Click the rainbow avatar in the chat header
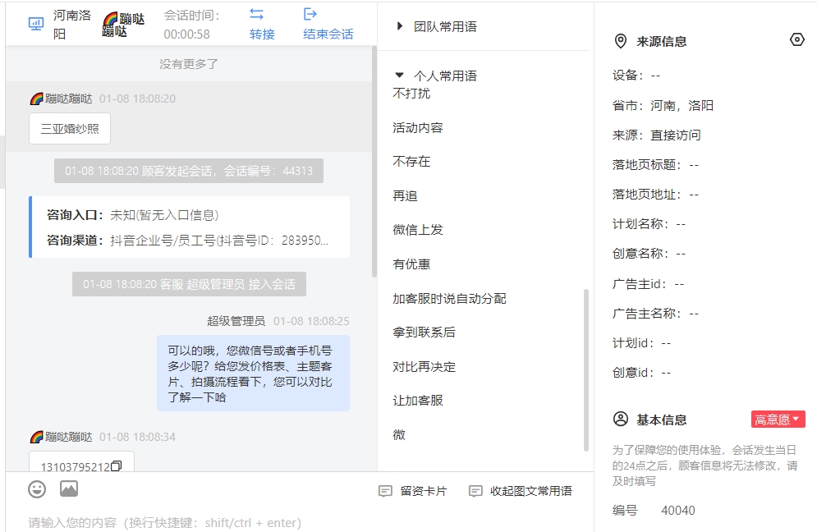The width and height of the screenshot is (817, 532). click(110, 20)
